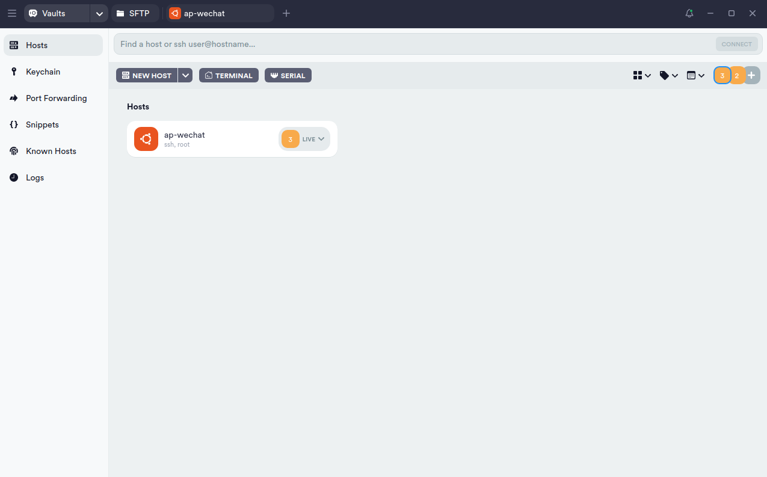This screenshot has height=477, width=767.
Task: Expand the New Host dropdown arrow
Action: 186,75
